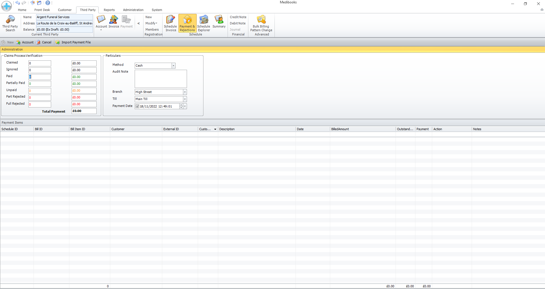Open the Front Desk tab
Screen dimensions: 545x289
tap(42, 10)
